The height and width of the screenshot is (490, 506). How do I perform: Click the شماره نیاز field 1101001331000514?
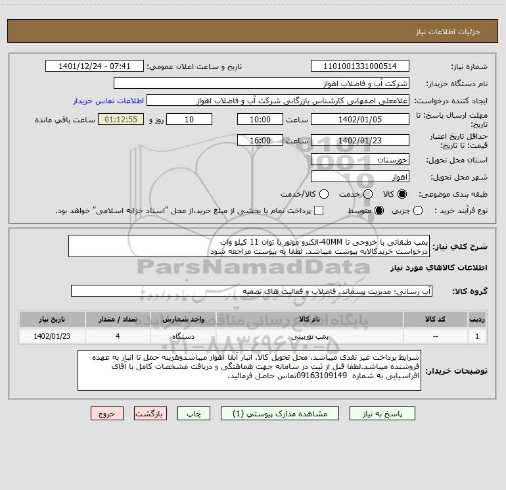(x=360, y=66)
